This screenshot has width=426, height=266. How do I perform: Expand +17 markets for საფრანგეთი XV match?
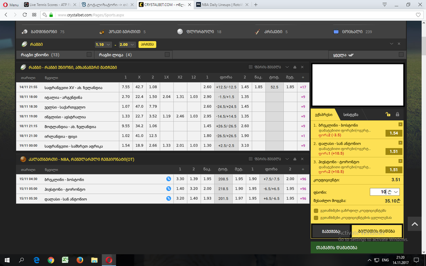(303, 87)
